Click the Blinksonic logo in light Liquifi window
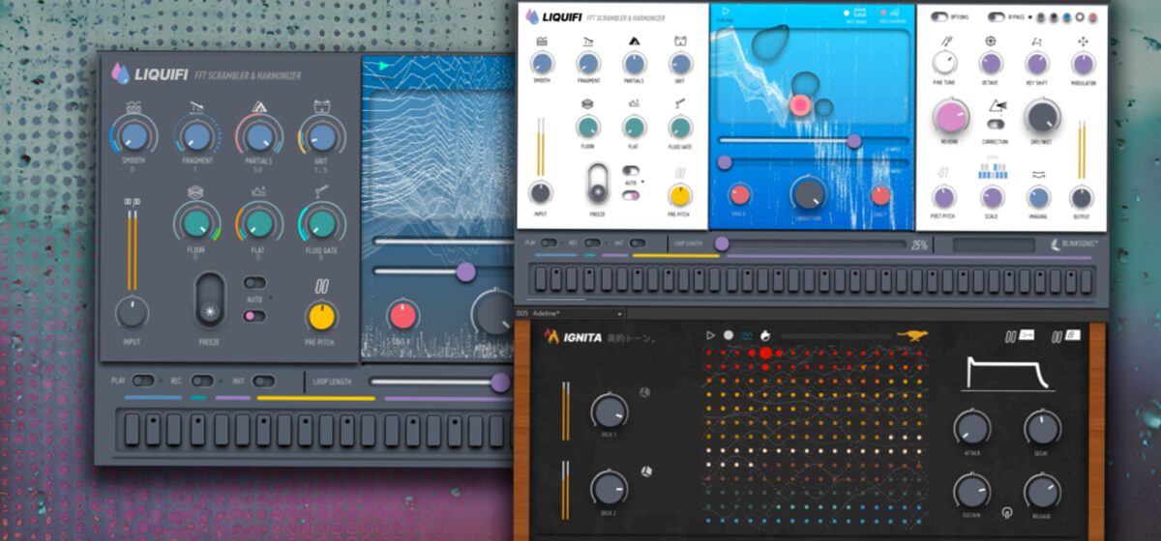The height and width of the screenshot is (541, 1161). (x=1074, y=244)
